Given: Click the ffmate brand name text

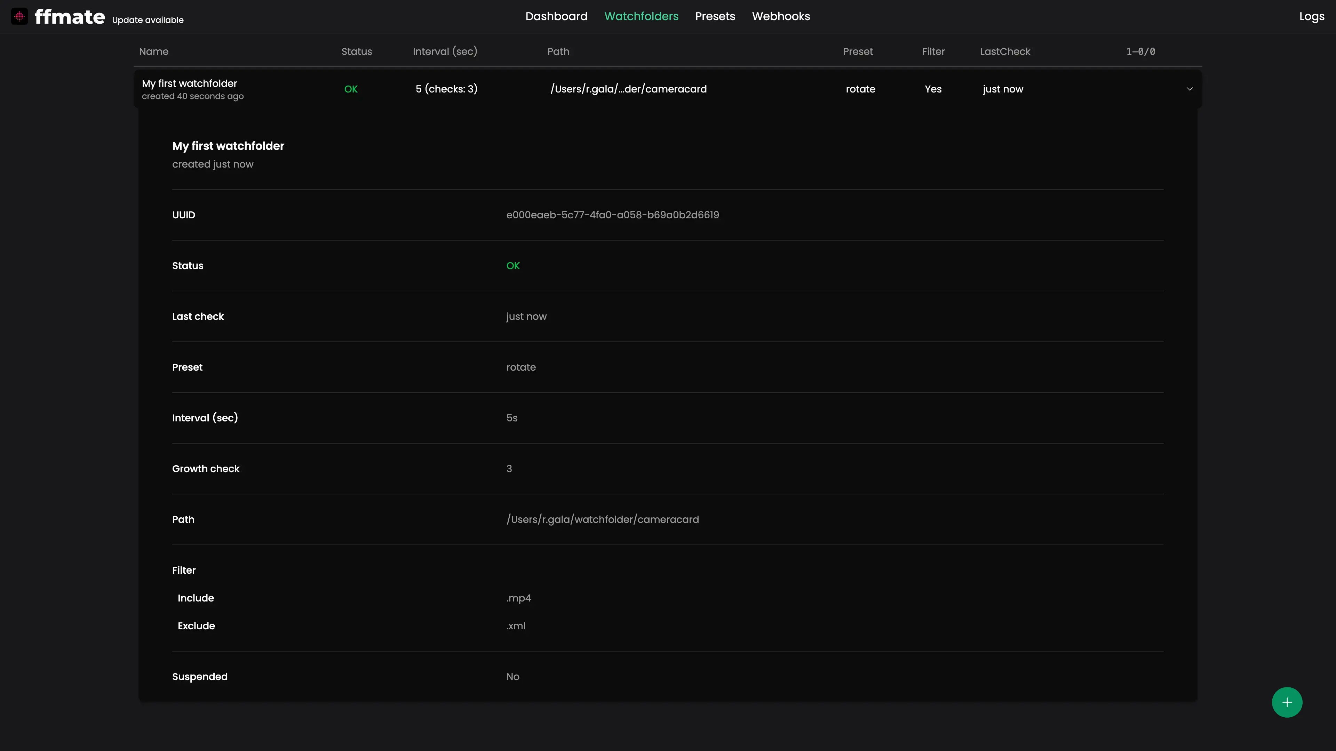Looking at the screenshot, I should (70, 17).
